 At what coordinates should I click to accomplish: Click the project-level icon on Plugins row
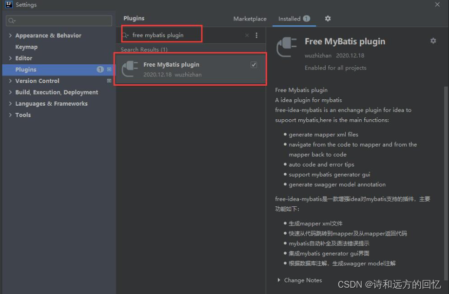[x=109, y=70]
